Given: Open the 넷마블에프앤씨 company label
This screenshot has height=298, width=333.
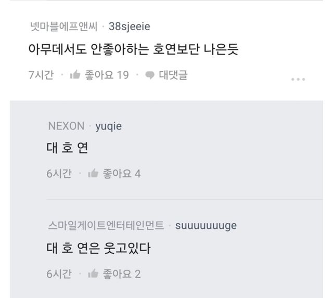Looking at the screenshot, I should 62,26.
